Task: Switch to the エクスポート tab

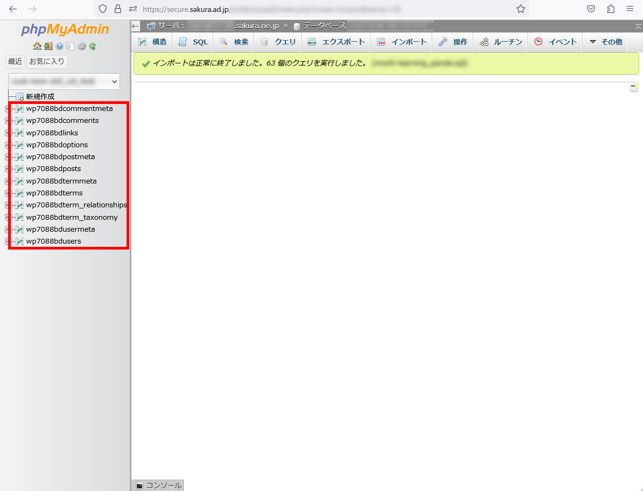Action: point(336,41)
